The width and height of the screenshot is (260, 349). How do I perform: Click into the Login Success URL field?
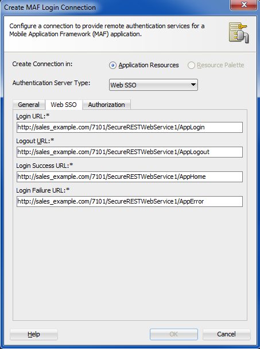[130, 177]
